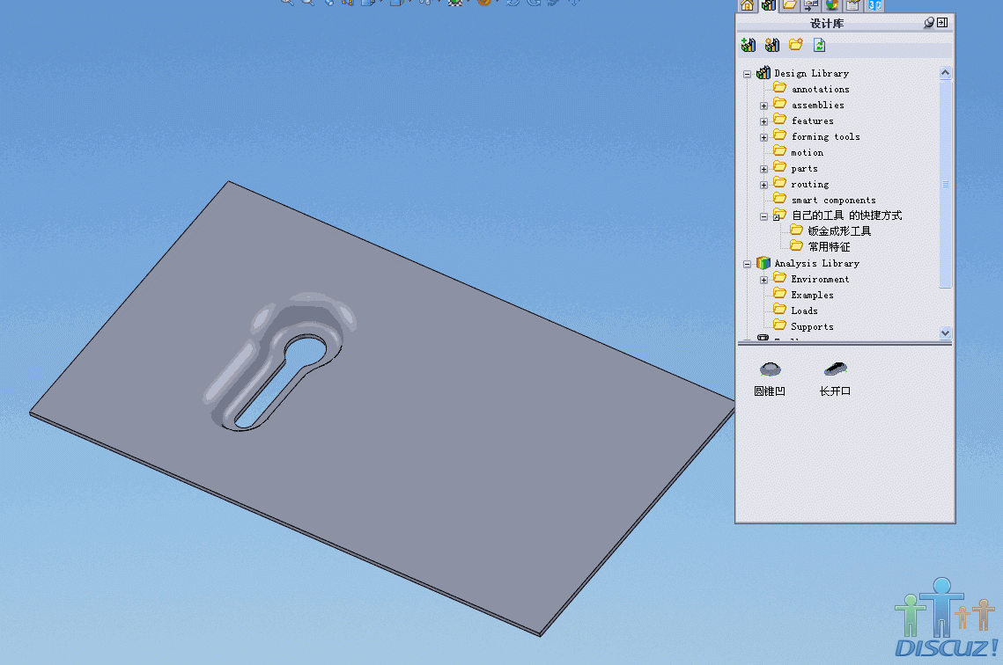This screenshot has height=665, width=1003.
Task: Select the Supports folder
Action: pos(812,327)
